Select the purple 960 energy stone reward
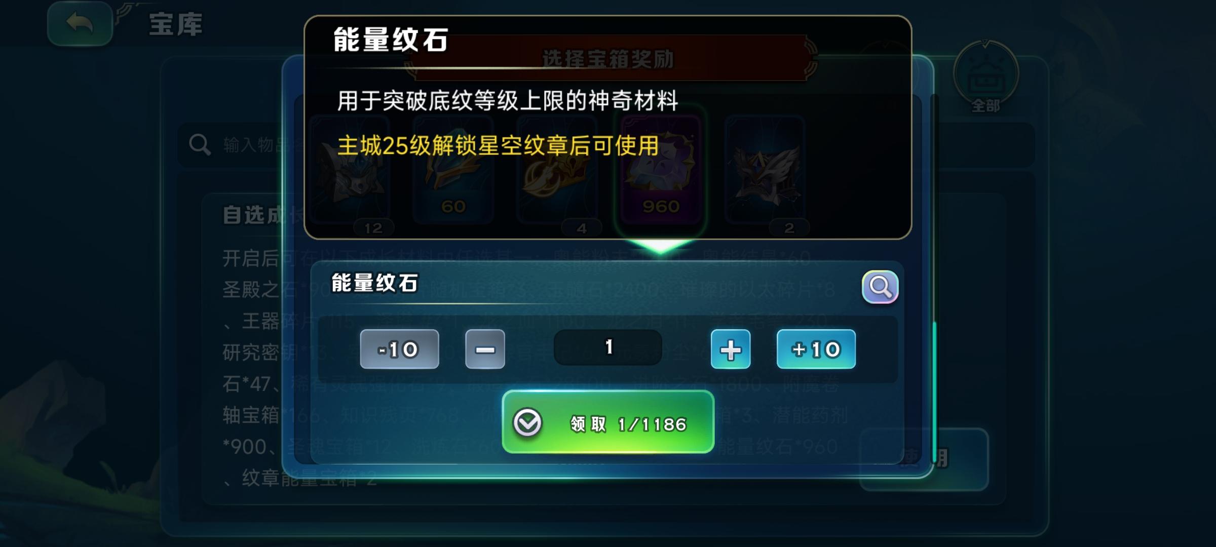This screenshot has height=547, width=1216. click(x=660, y=170)
